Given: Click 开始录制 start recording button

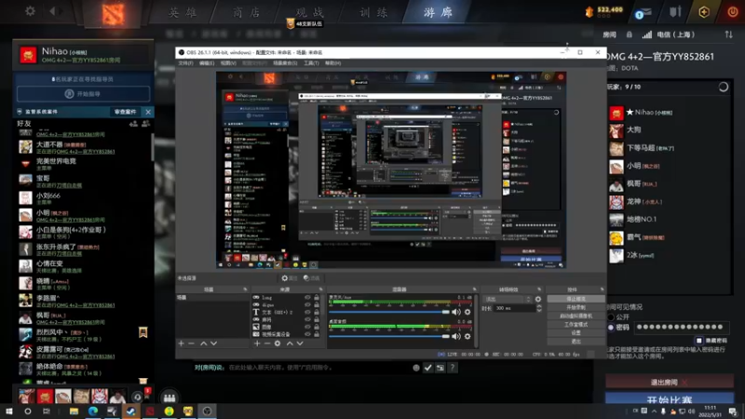Looking at the screenshot, I should click(x=576, y=307).
